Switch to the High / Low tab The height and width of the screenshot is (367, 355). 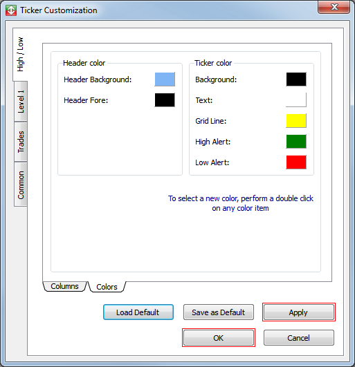click(20, 55)
